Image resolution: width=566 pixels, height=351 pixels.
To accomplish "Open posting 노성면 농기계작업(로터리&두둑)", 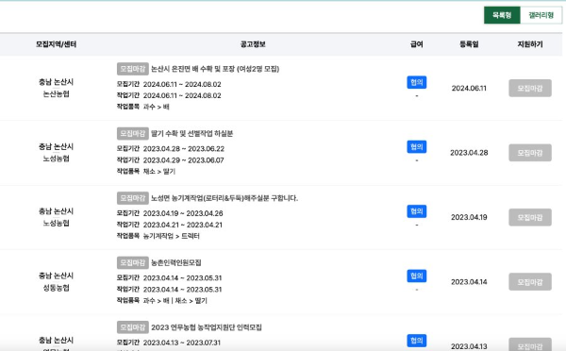I will [x=225, y=198].
